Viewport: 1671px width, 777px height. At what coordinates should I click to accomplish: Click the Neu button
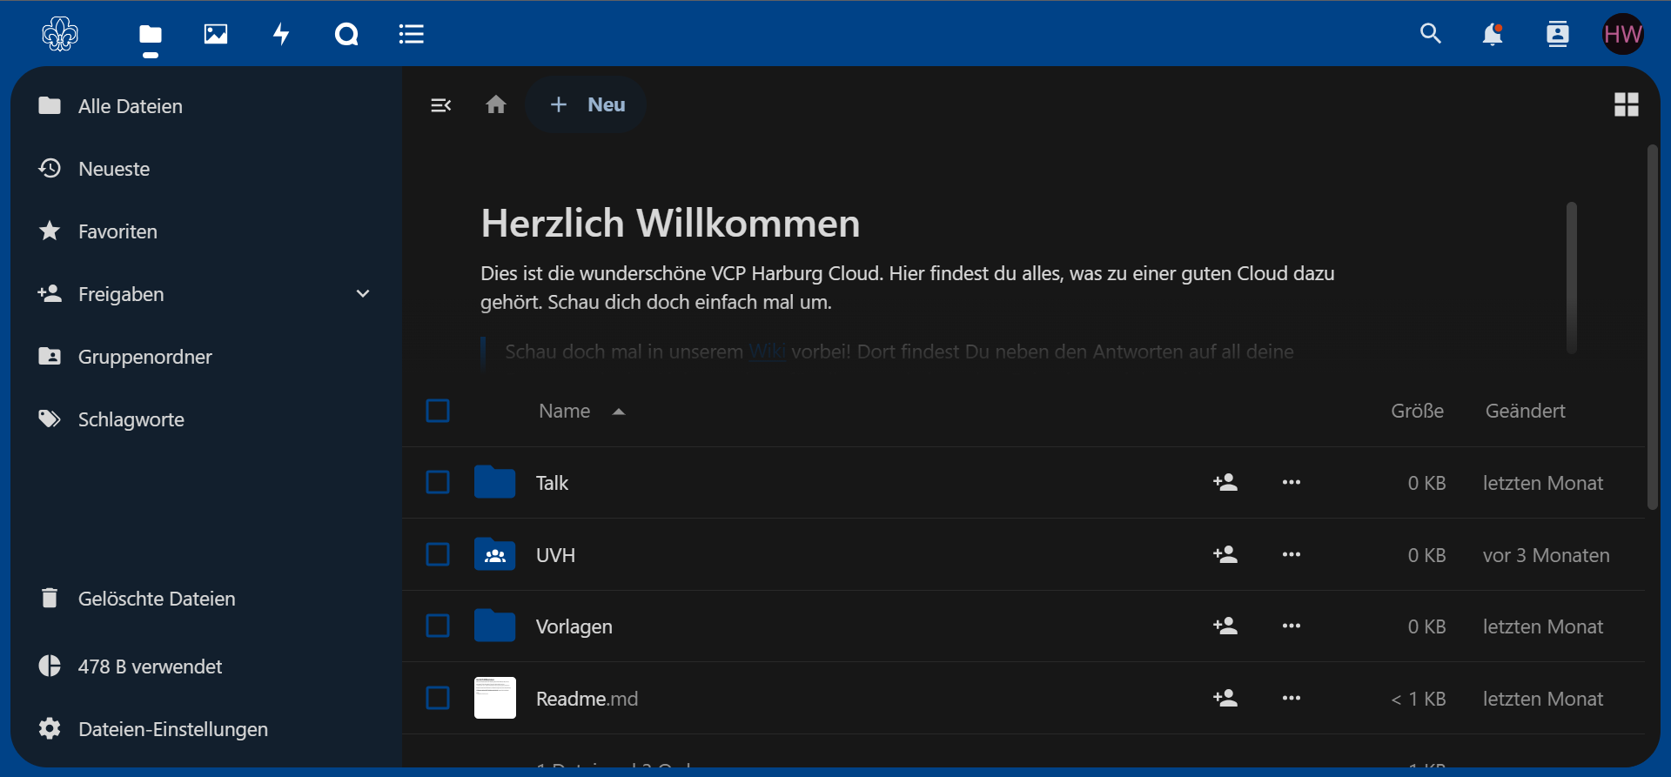[587, 104]
